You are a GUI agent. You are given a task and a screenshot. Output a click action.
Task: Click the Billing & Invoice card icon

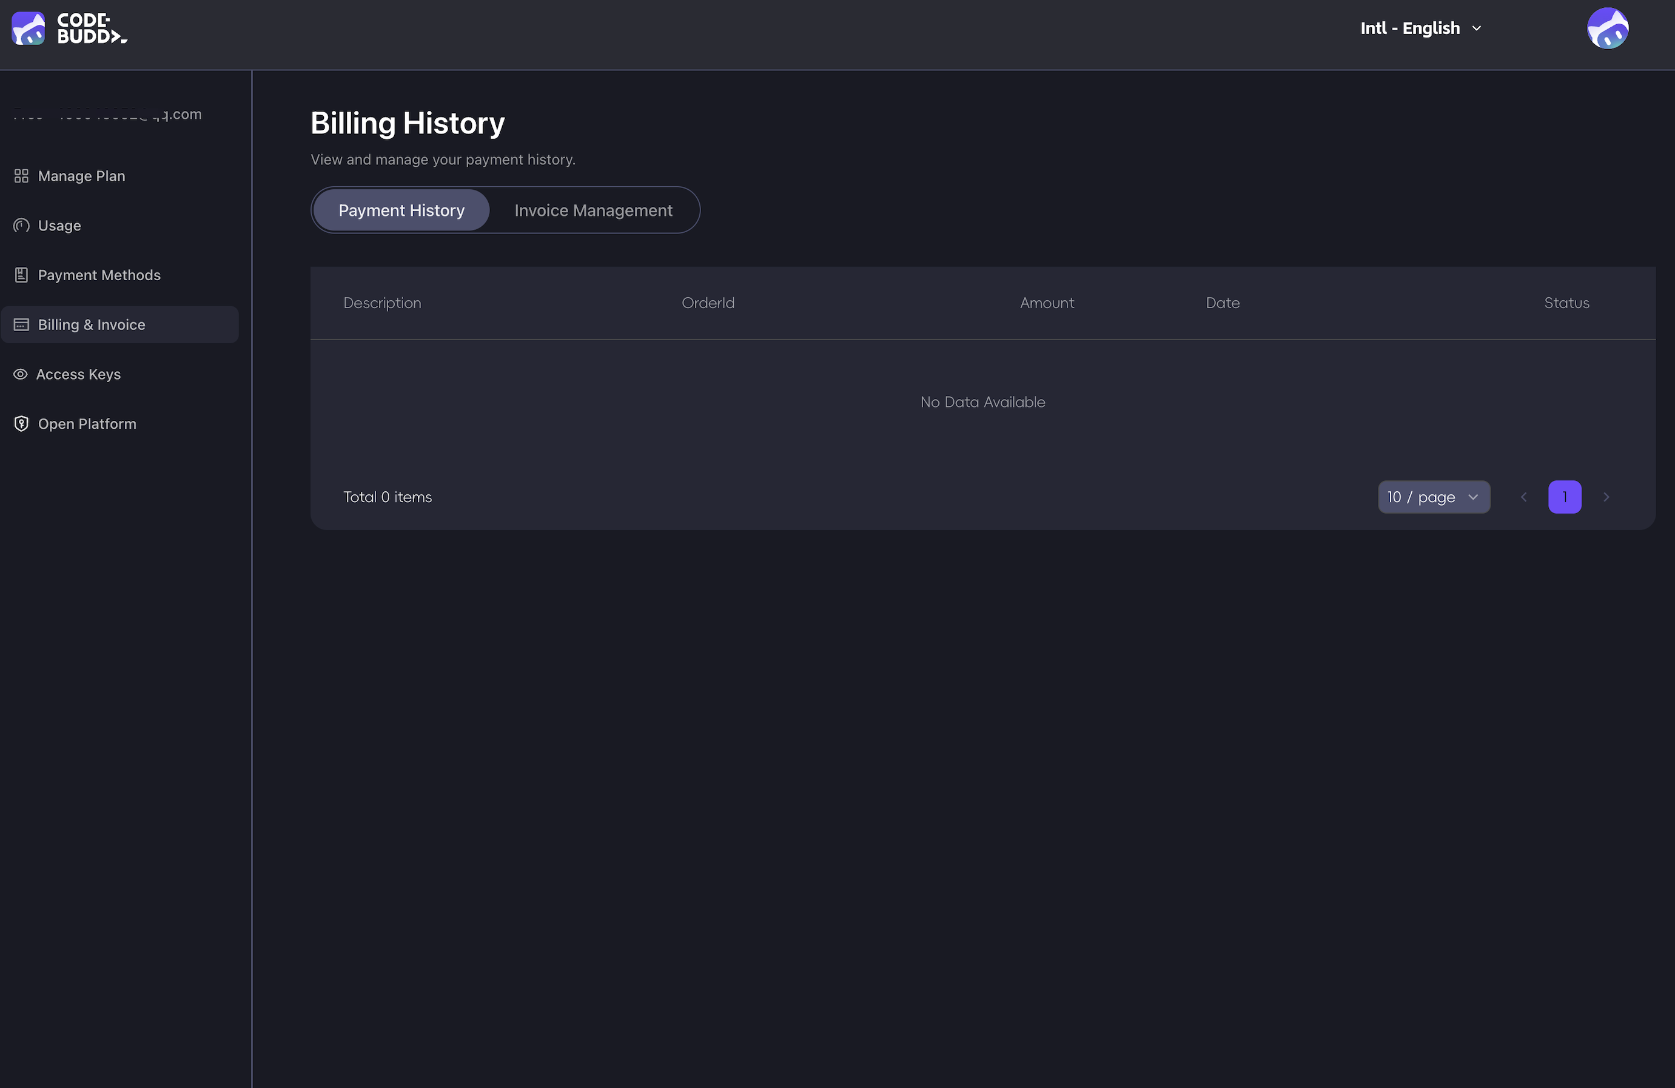tap(21, 324)
